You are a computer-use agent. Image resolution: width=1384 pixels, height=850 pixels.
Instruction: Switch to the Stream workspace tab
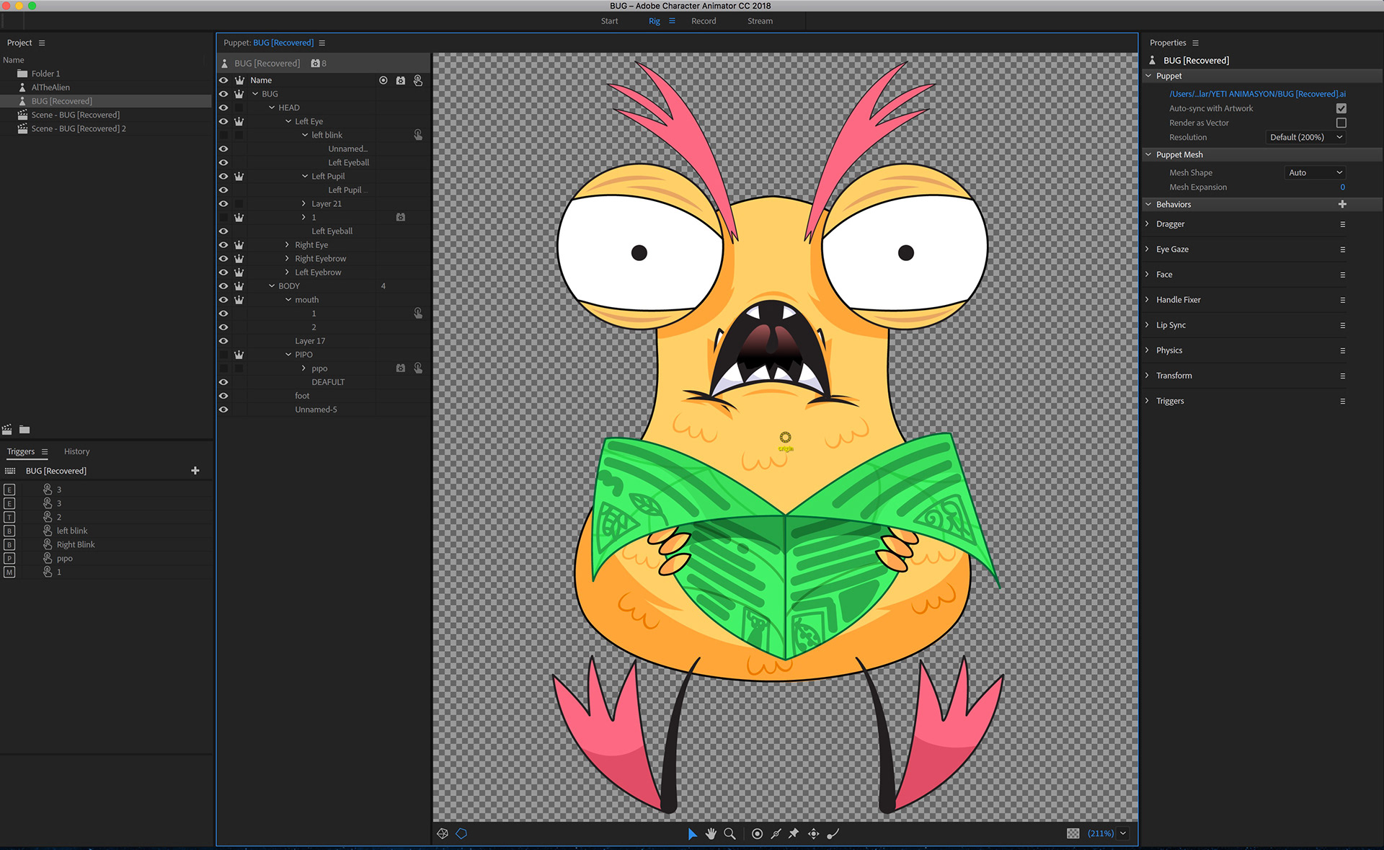coord(760,21)
